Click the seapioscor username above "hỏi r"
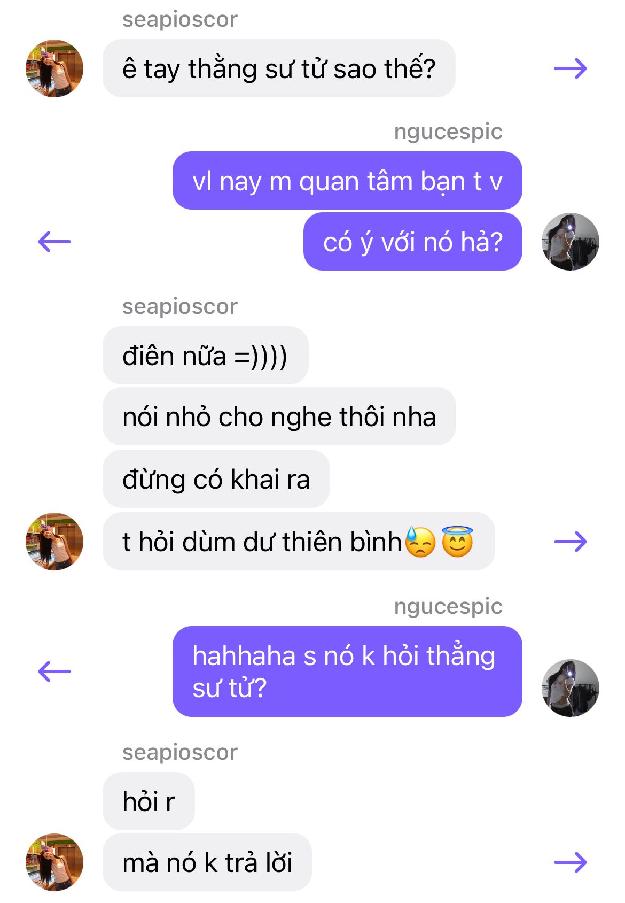This screenshot has height=903, width=625. click(180, 753)
